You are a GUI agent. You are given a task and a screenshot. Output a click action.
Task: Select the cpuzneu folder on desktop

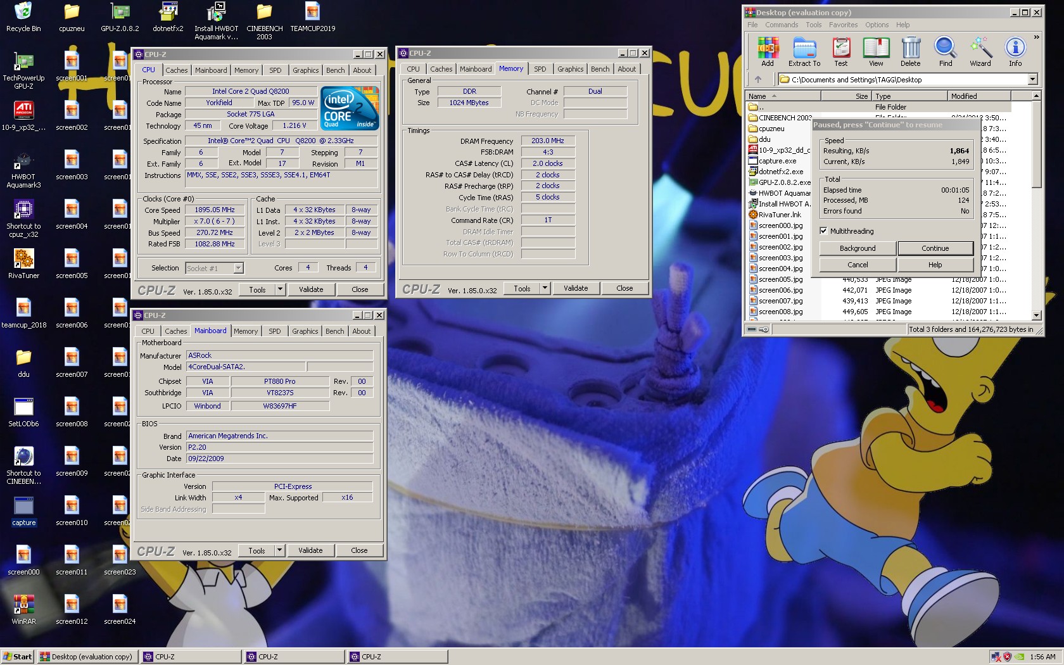coord(72,17)
